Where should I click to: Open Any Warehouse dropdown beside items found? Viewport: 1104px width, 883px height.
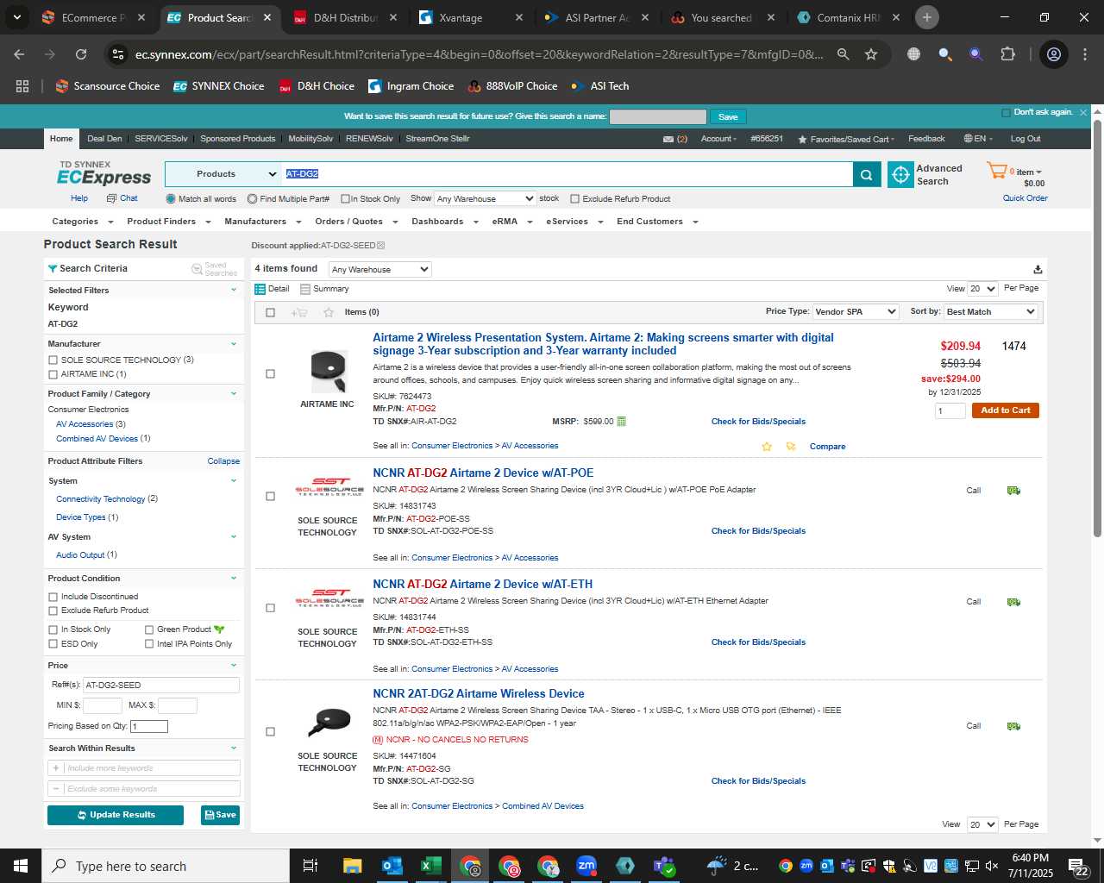point(379,270)
